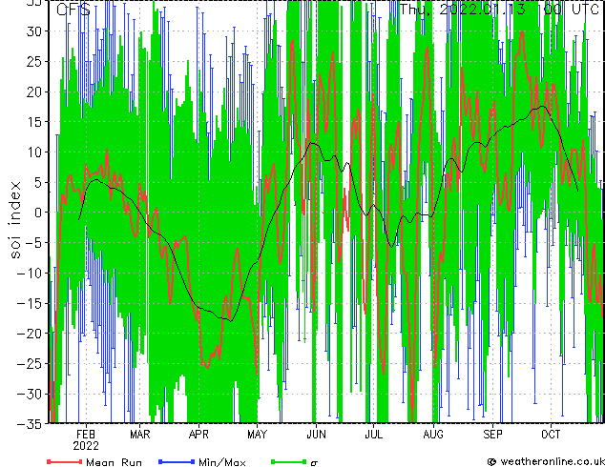Click the sigma symbol legend text

314,463
